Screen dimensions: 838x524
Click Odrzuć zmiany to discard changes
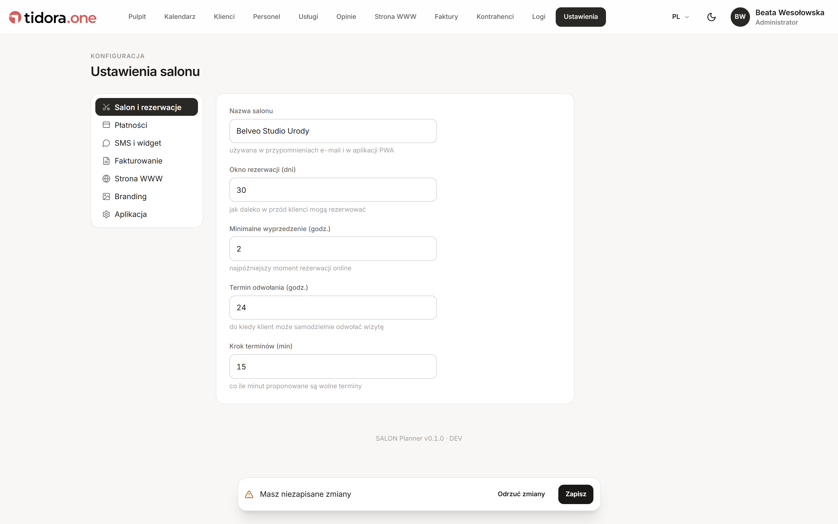521,494
